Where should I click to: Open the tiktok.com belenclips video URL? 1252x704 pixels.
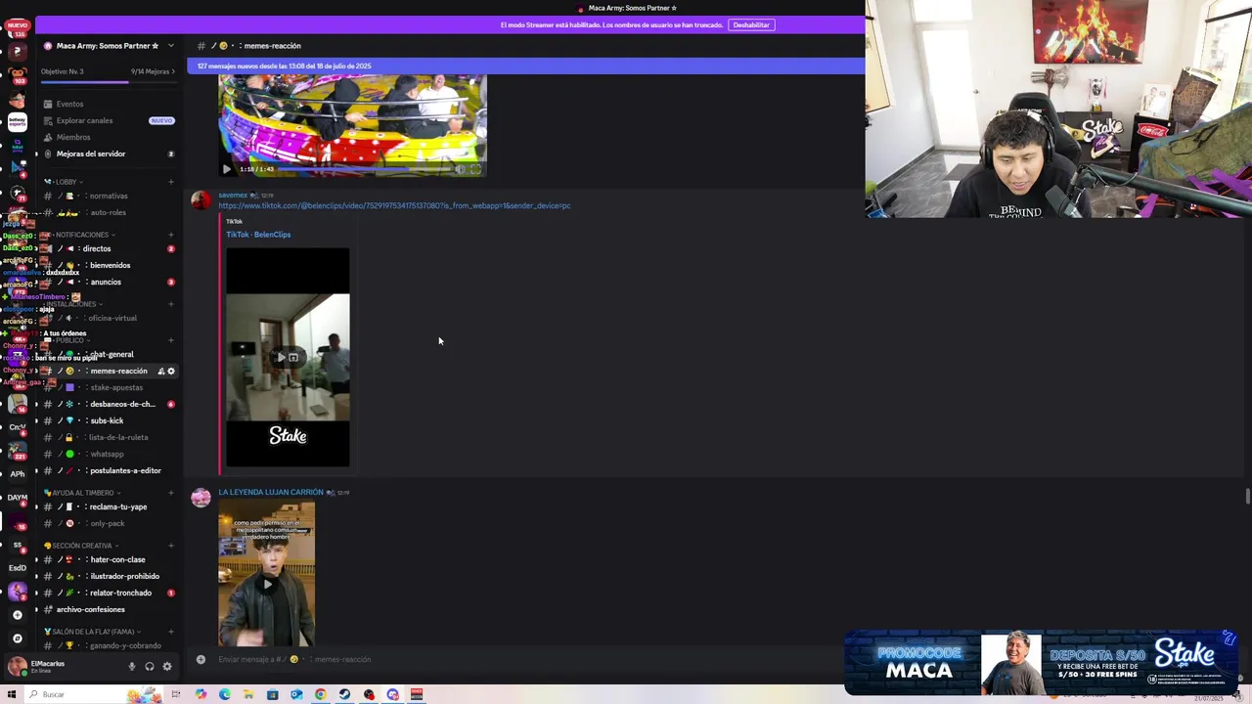point(394,206)
